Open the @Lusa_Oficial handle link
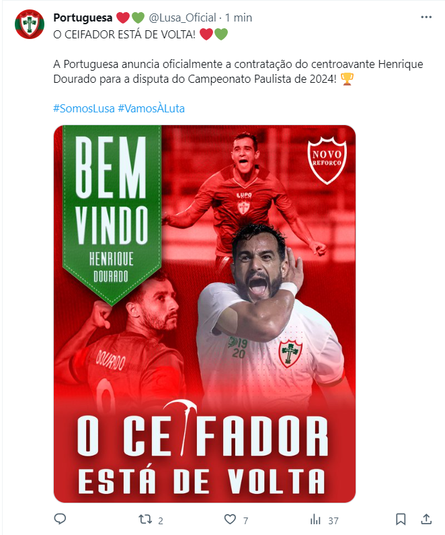 tap(182, 17)
